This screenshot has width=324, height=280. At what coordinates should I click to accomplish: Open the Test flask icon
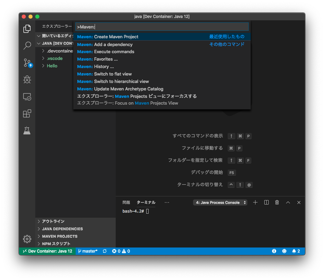(x=27, y=130)
